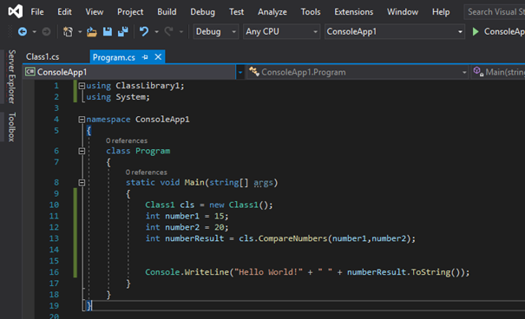Navigate forward with the forward arrow

(x=46, y=32)
